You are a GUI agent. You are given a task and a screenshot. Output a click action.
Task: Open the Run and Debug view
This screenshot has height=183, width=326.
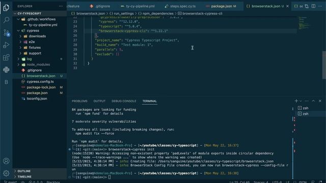point(6,45)
